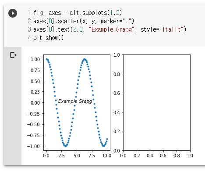Viewport: 205px width, 174px height.
Task: Click inside the empty right subplot
Action: [157, 102]
